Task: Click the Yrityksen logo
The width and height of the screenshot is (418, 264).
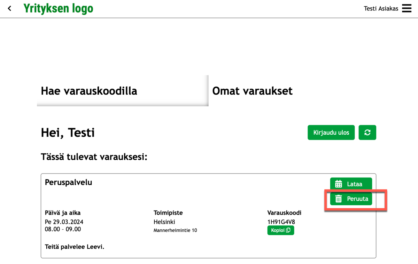Action: pos(58,8)
